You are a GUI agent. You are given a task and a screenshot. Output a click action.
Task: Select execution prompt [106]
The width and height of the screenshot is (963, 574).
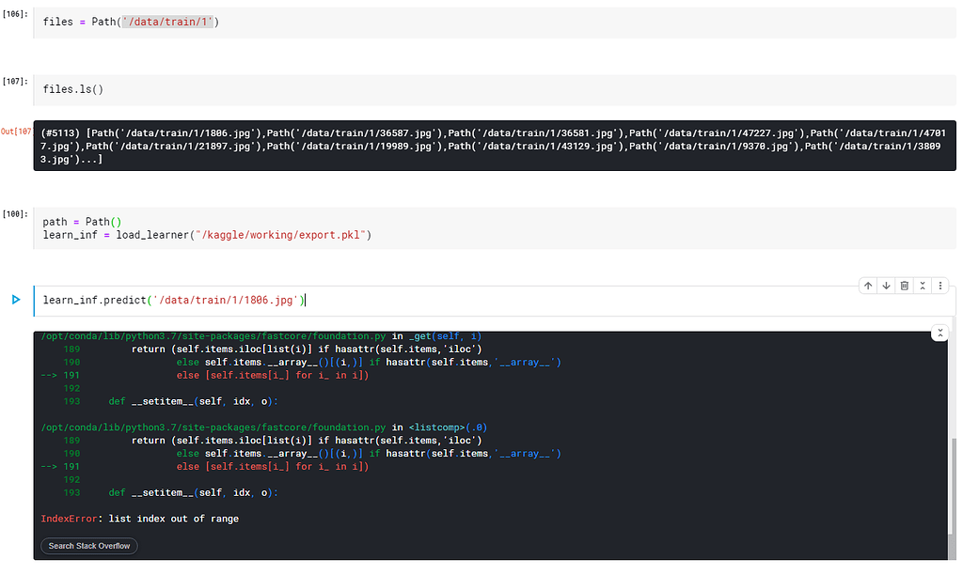point(16,13)
